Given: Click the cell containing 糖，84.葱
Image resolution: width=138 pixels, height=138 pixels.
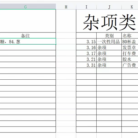Looking at the screenshot, I should (28, 41).
